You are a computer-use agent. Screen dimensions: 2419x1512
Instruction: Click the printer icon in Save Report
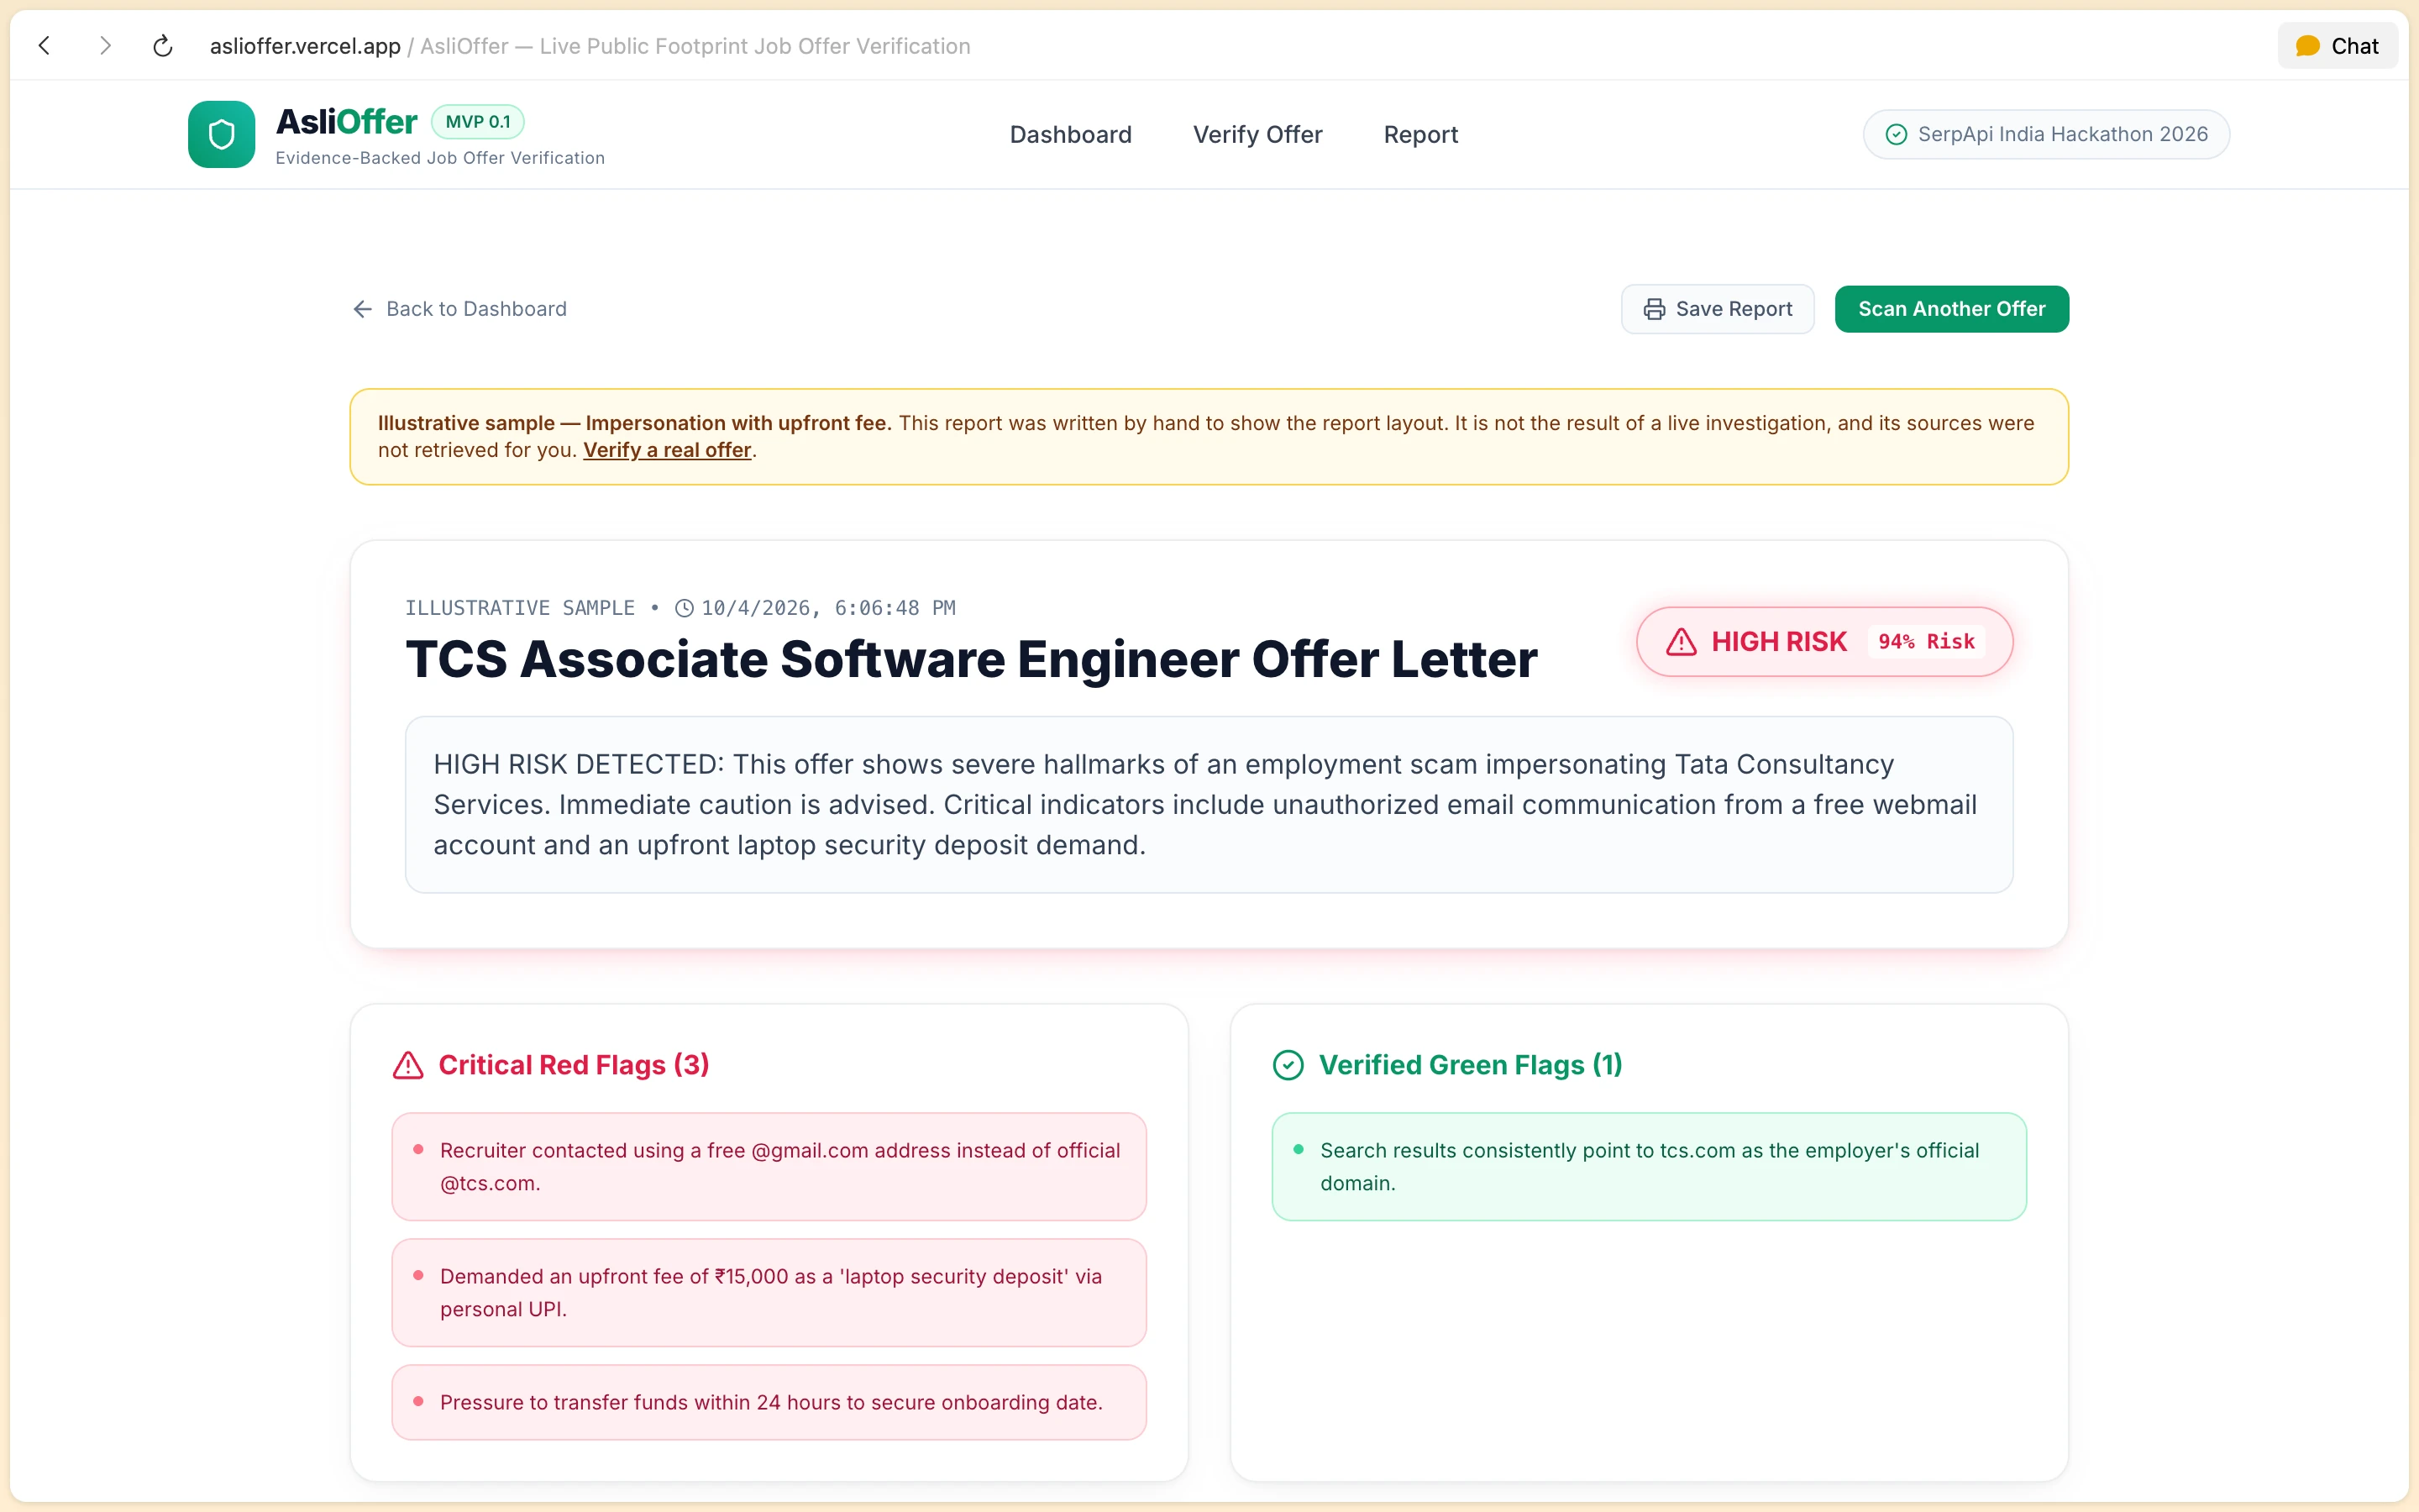click(x=1655, y=309)
